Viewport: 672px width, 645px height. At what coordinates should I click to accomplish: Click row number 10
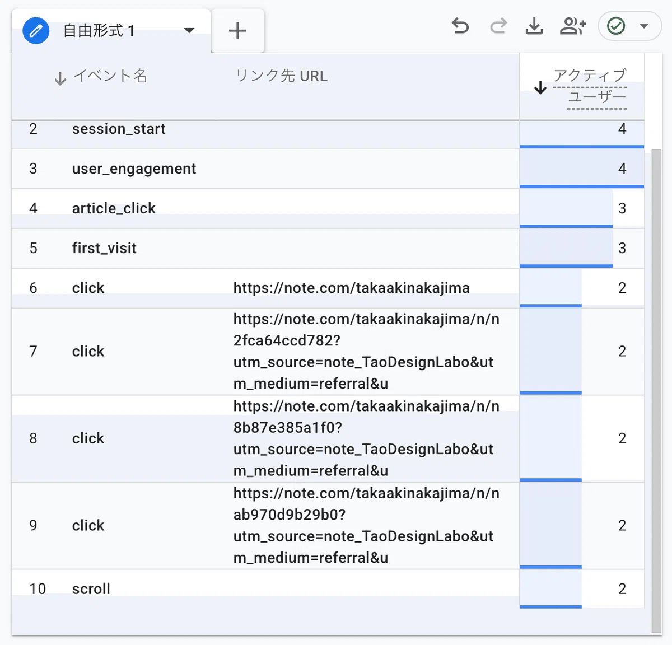[38, 589]
